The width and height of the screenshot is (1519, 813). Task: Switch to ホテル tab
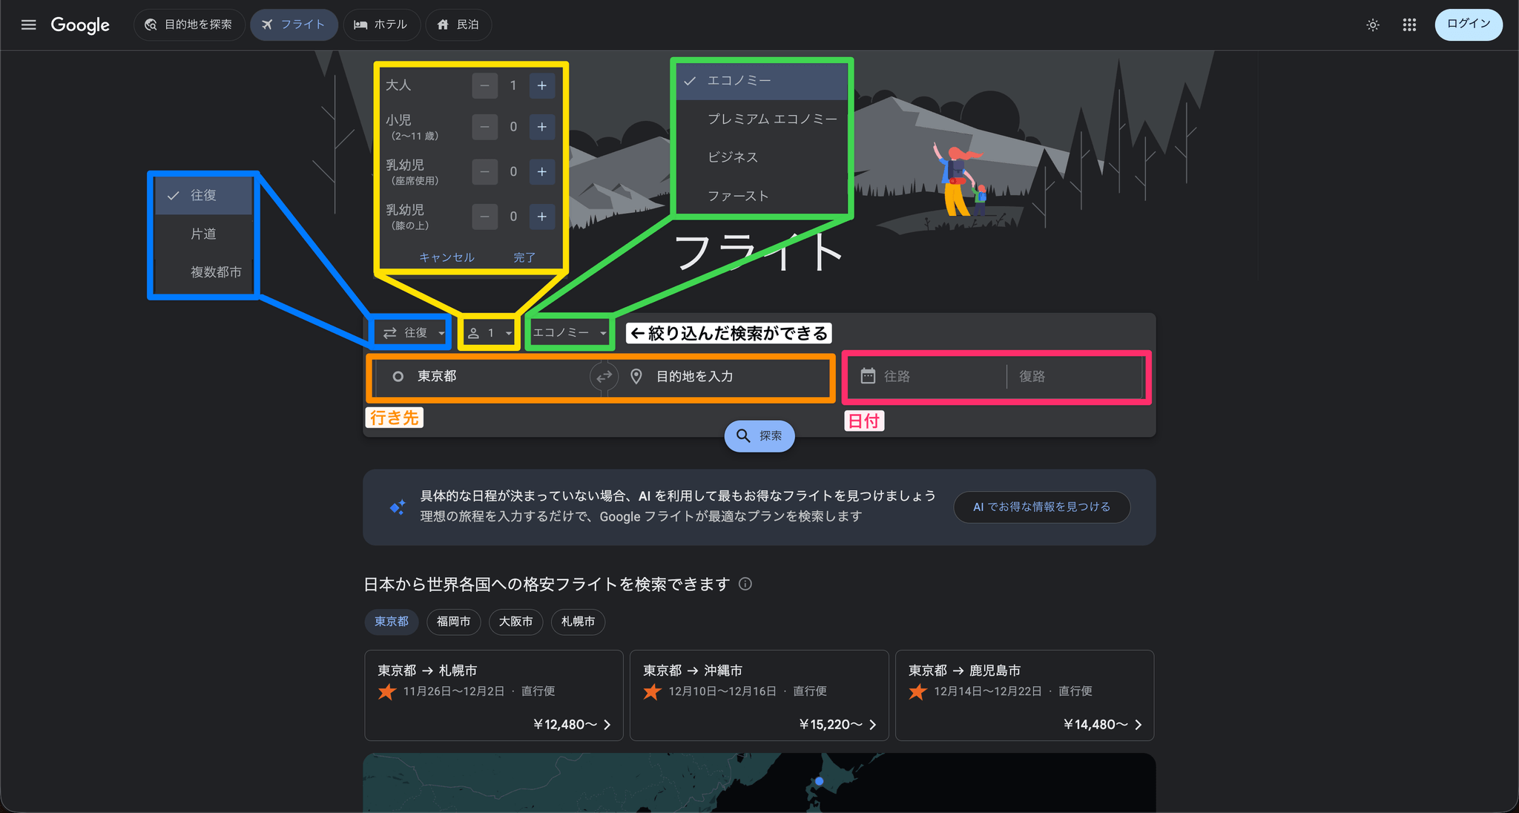[381, 25]
